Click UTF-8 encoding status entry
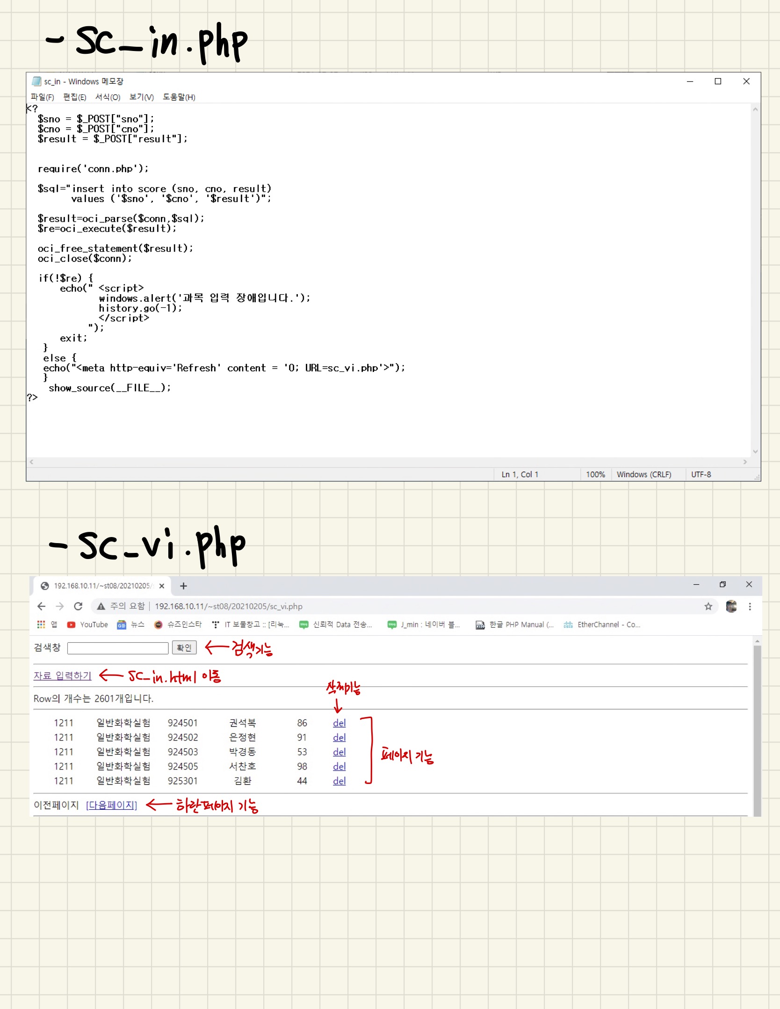780x1009 pixels. click(701, 474)
